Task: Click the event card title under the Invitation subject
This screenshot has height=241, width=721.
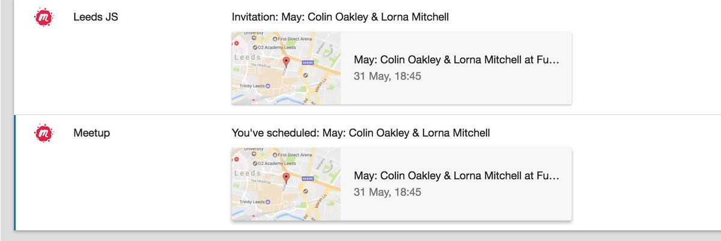Action: 457,61
